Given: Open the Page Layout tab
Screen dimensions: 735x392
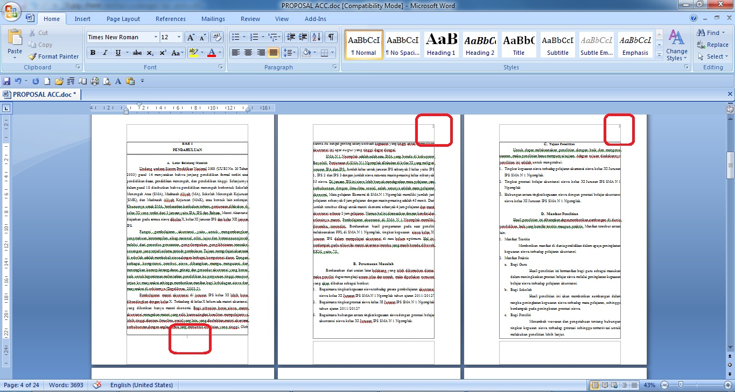Looking at the screenshot, I should (123, 19).
